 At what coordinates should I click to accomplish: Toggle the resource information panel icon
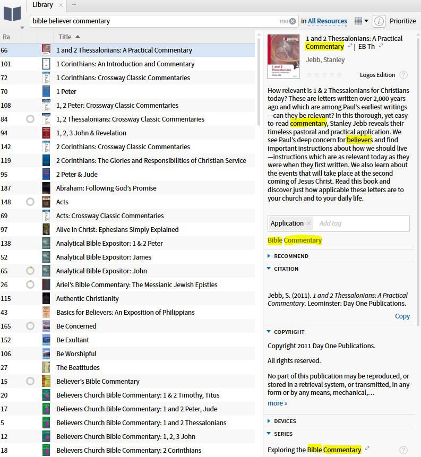(x=379, y=21)
